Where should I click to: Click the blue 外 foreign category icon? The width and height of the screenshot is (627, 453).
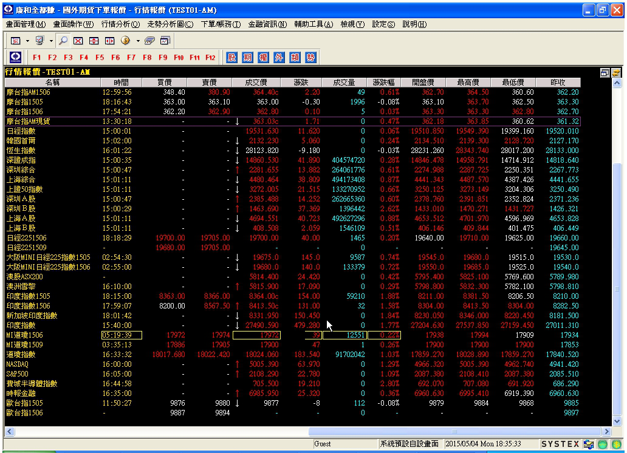tap(279, 57)
